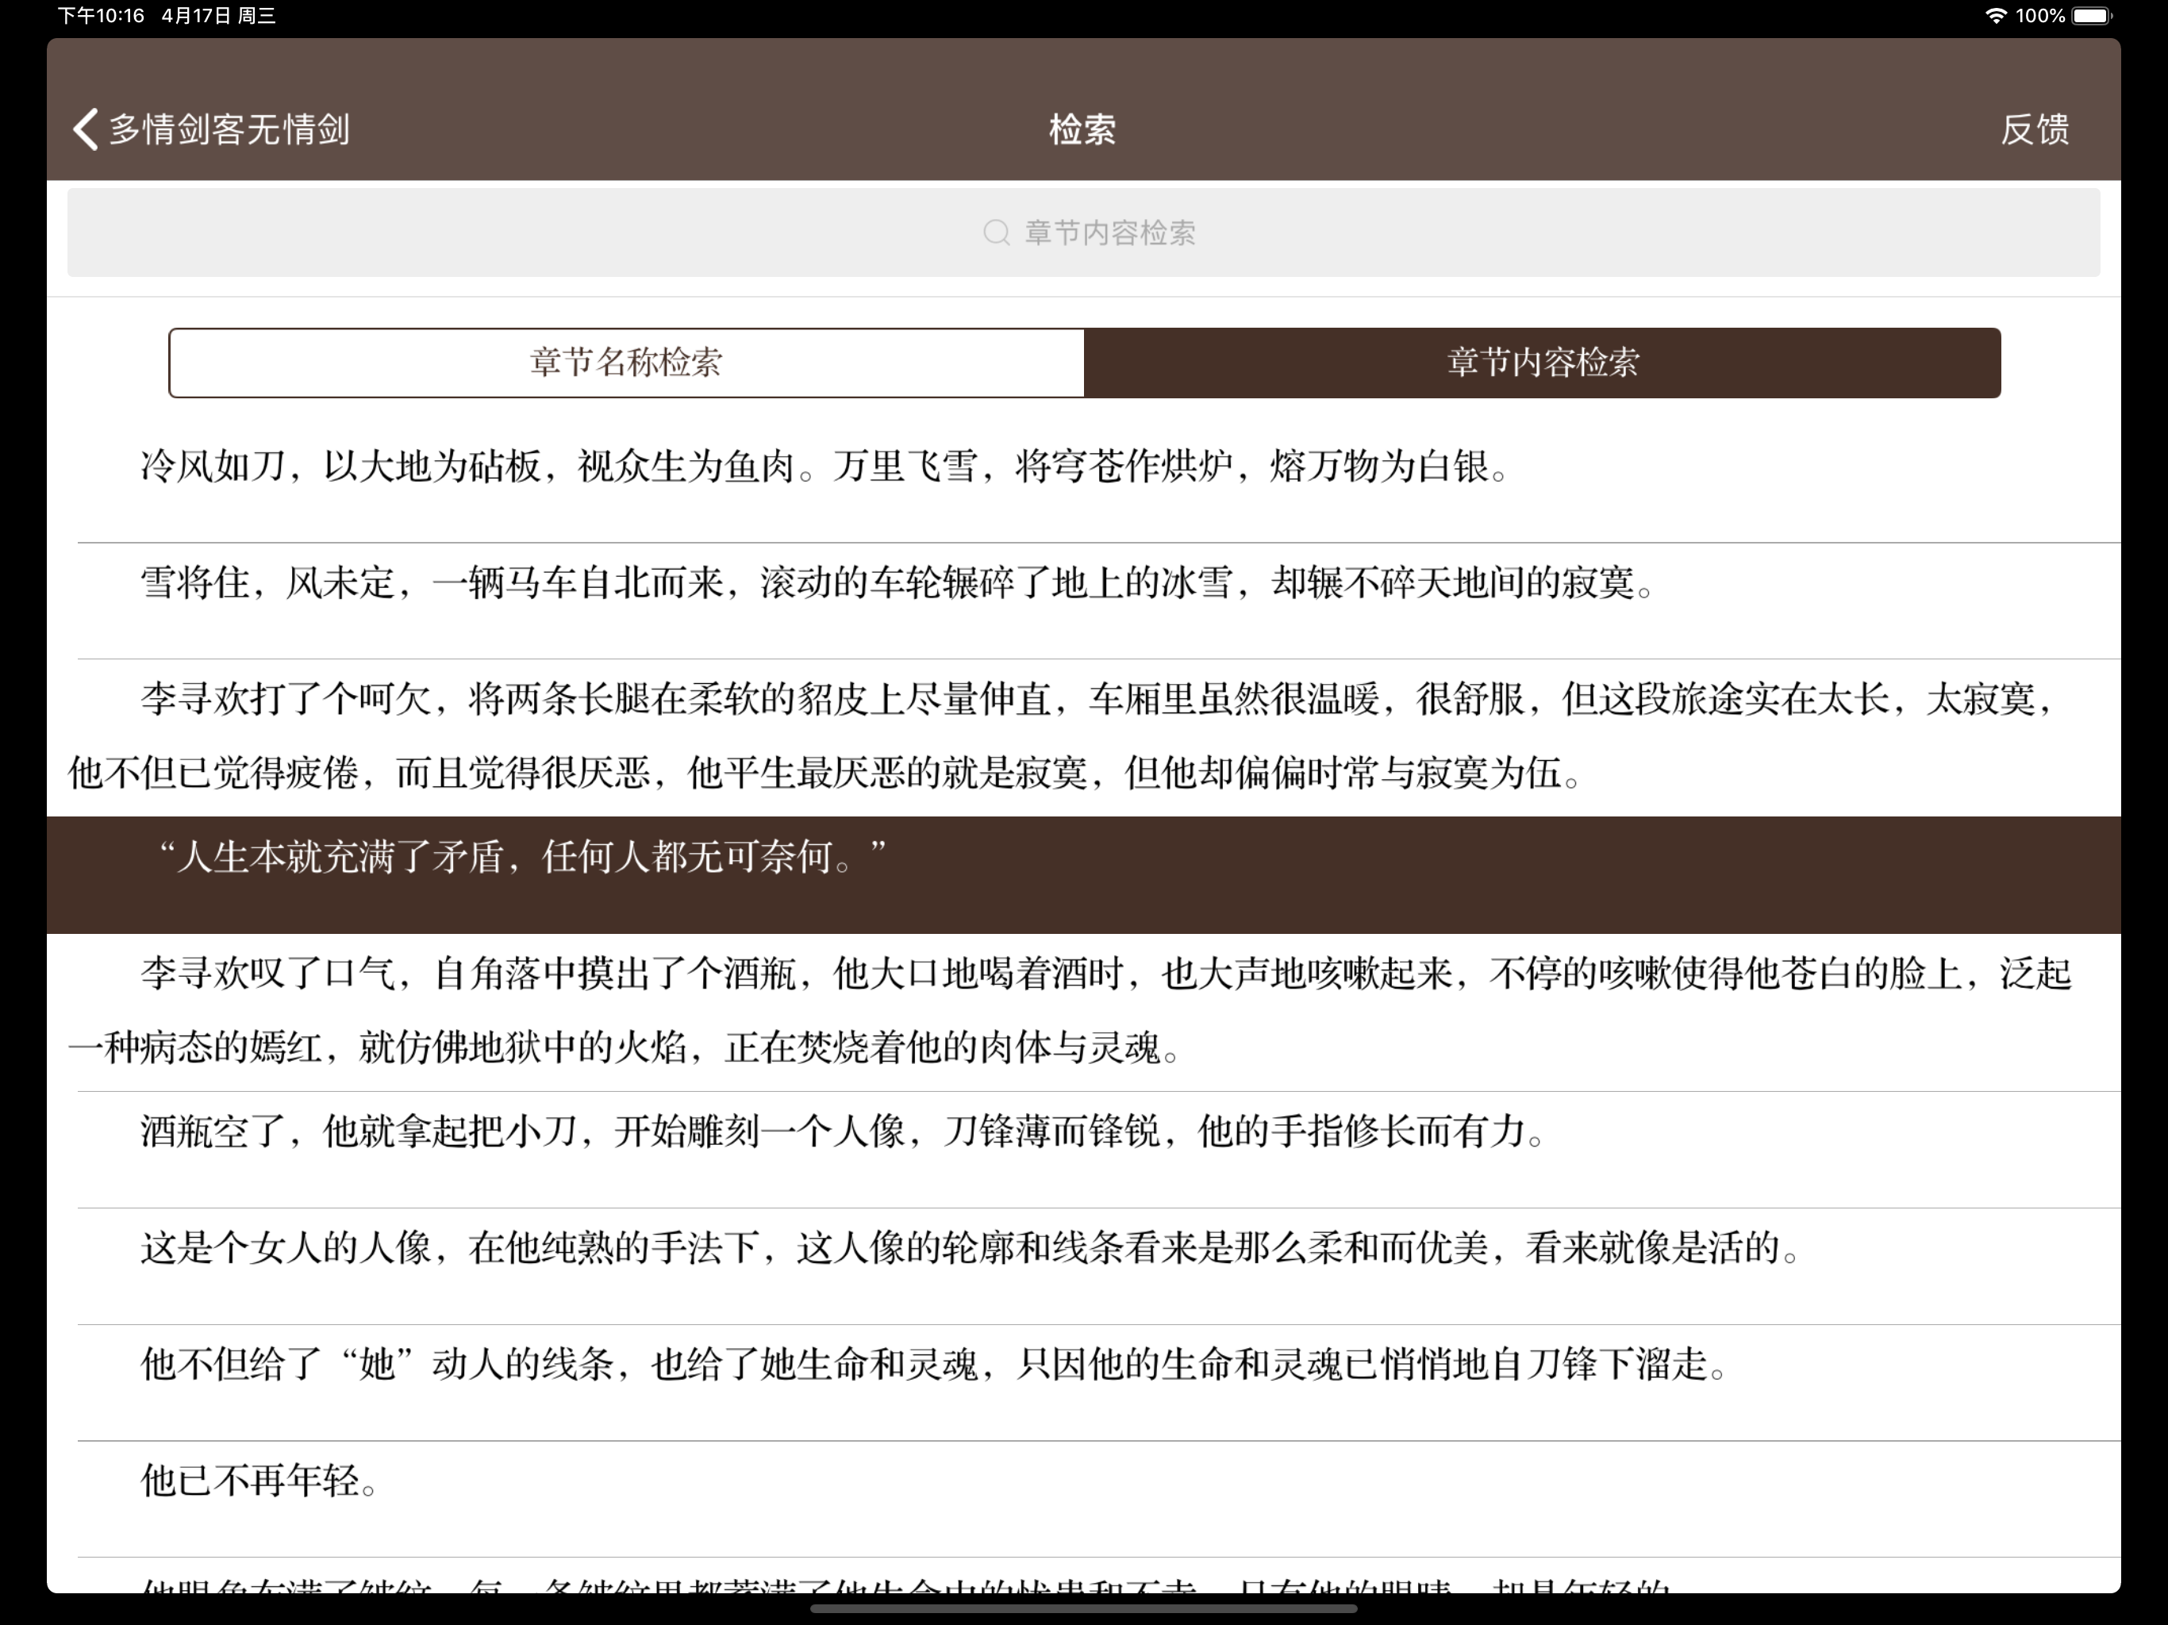
Task: Click the 检索 title in header
Action: coord(1082,129)
